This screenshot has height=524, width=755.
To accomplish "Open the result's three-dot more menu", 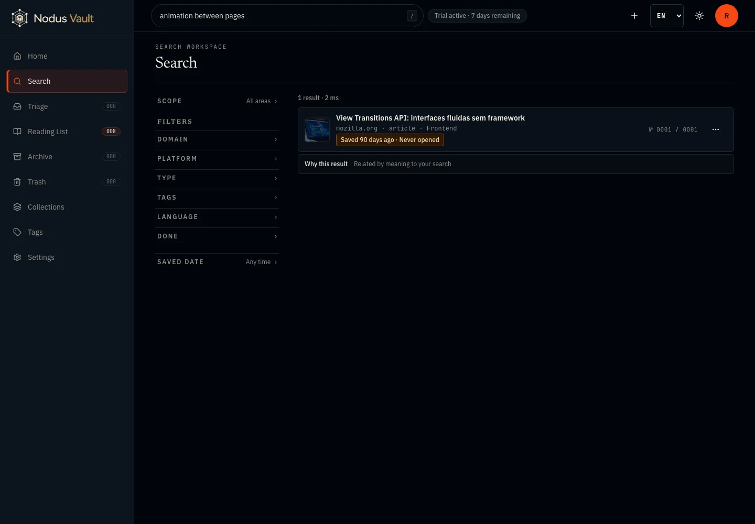I will point(716,129).
